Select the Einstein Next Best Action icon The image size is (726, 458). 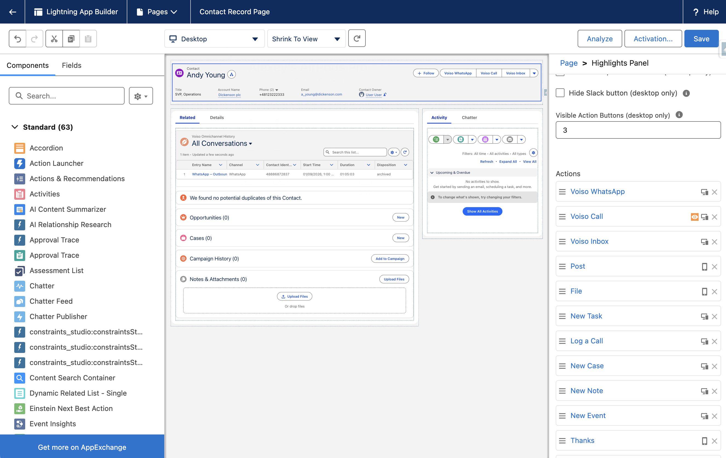pos(20,408)
